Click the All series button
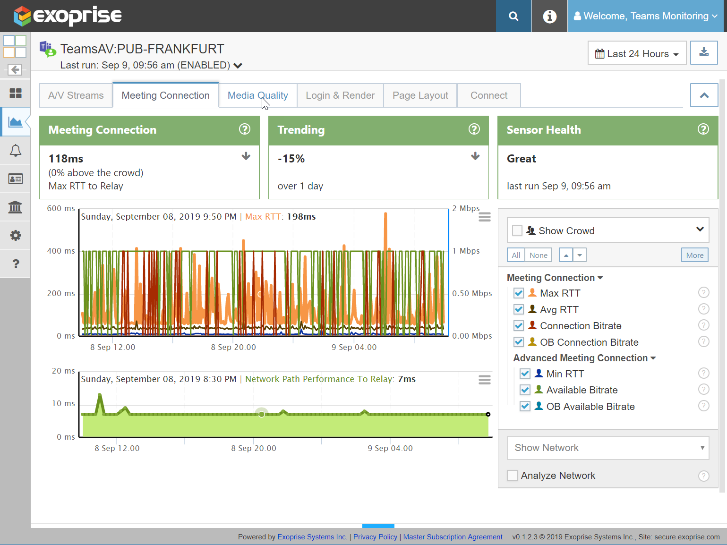This screenshot has width=727, height=545. point(516,255)
